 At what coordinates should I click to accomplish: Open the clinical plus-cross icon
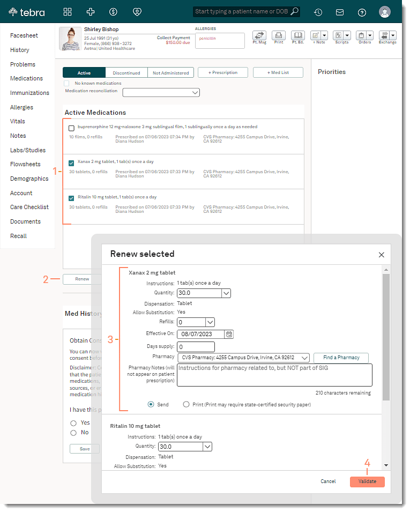[91, 12]
